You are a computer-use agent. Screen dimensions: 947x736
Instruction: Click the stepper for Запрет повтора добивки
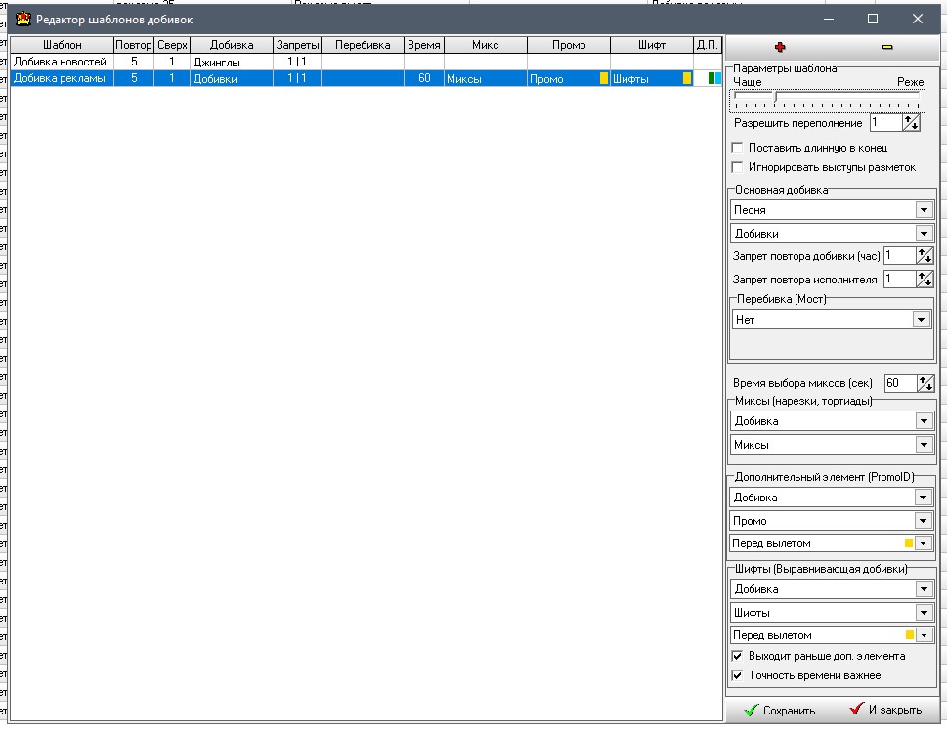point(925,256)
